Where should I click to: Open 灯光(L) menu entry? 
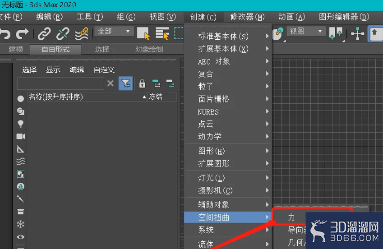pyautogui.click(x=228, y=178)
